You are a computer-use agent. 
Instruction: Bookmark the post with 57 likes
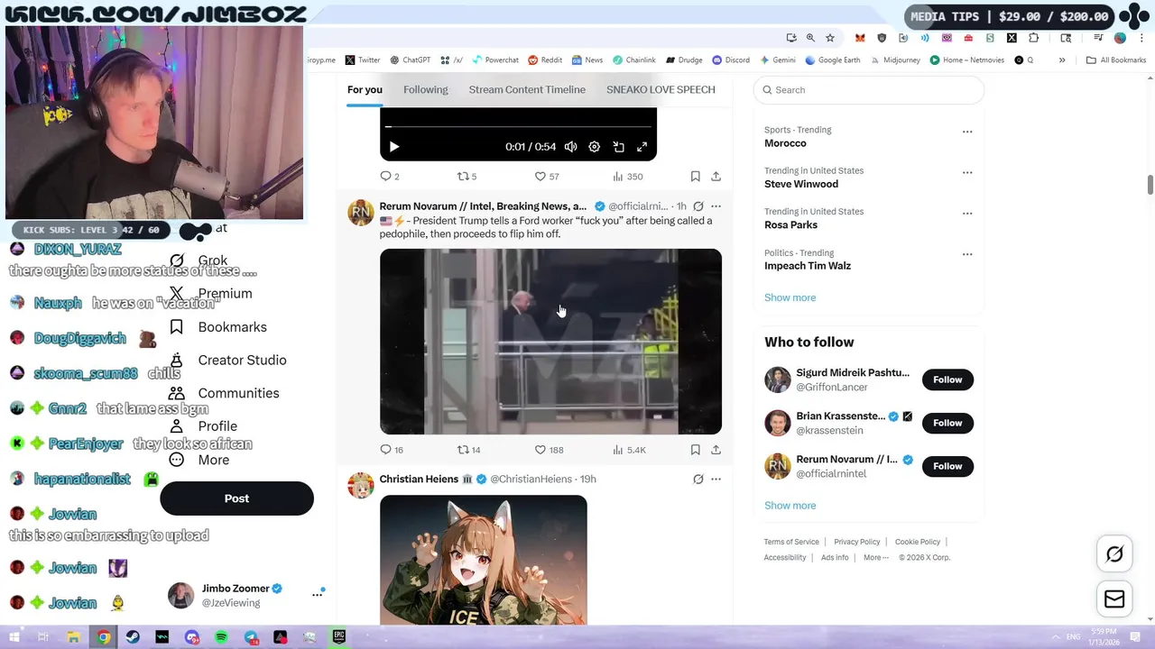(x=695, y=177)
